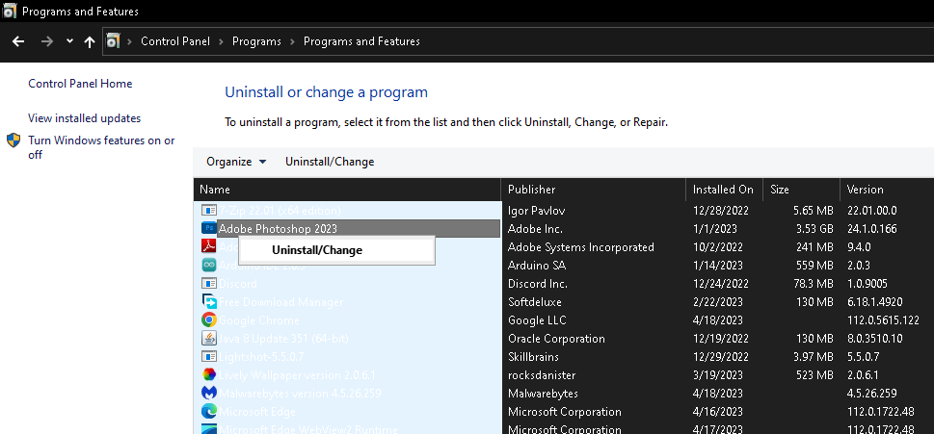Select Java 8 Update 351 (64-bit) entry
Viewport: 934px width, 434px height.
tap(283, 339)
